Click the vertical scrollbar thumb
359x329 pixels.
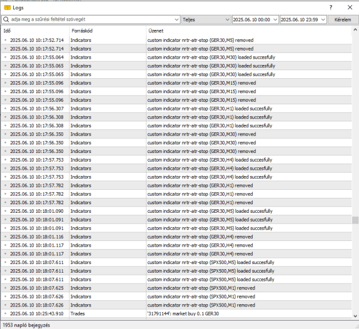pos(355,220)
